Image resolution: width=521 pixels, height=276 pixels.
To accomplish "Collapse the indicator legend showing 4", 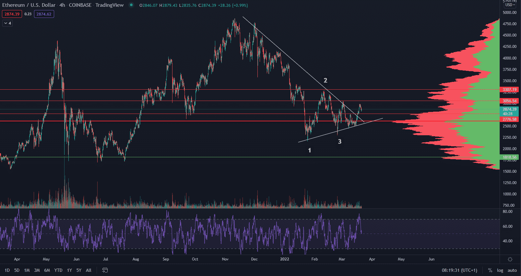I will pos(7,23).
